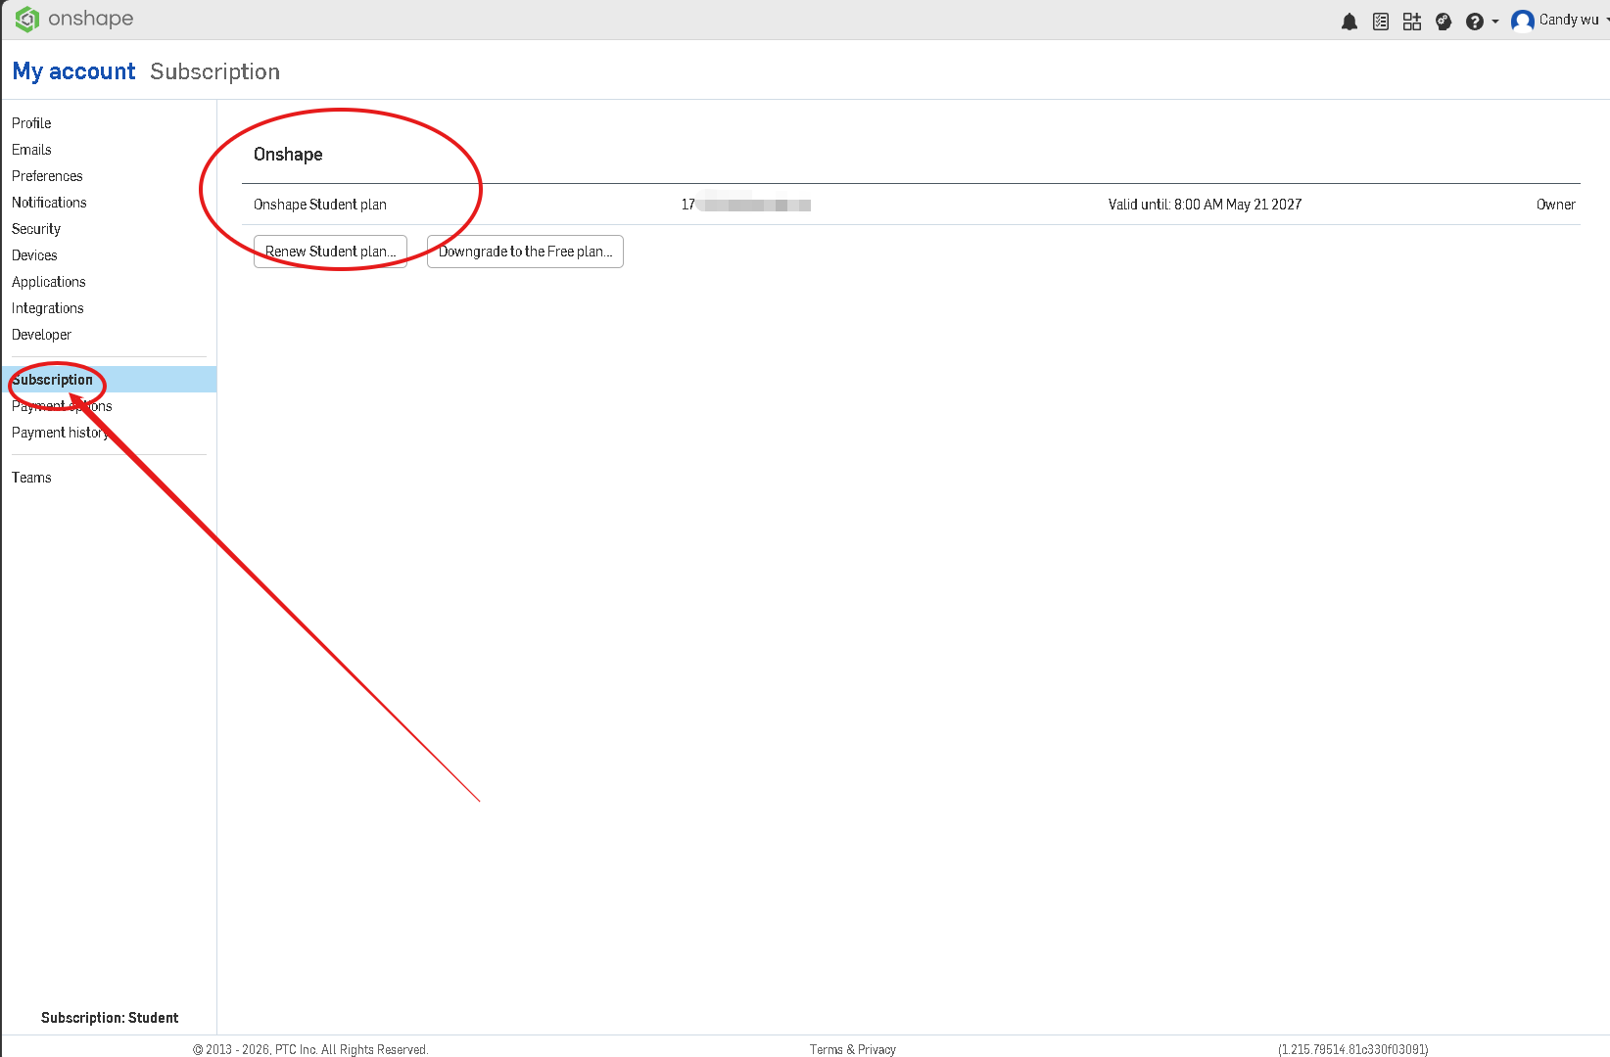Screen dimensions: 1610x1057
Task: Click the Subscription page title text
Action: pos(214,71)
